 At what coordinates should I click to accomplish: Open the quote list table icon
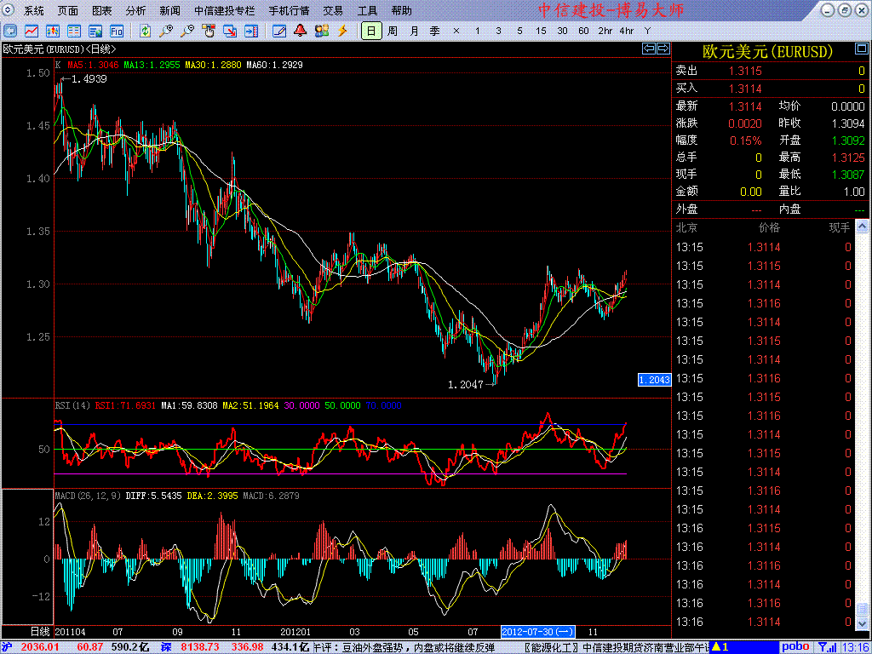pyautogui.click(x=74, y=31)
